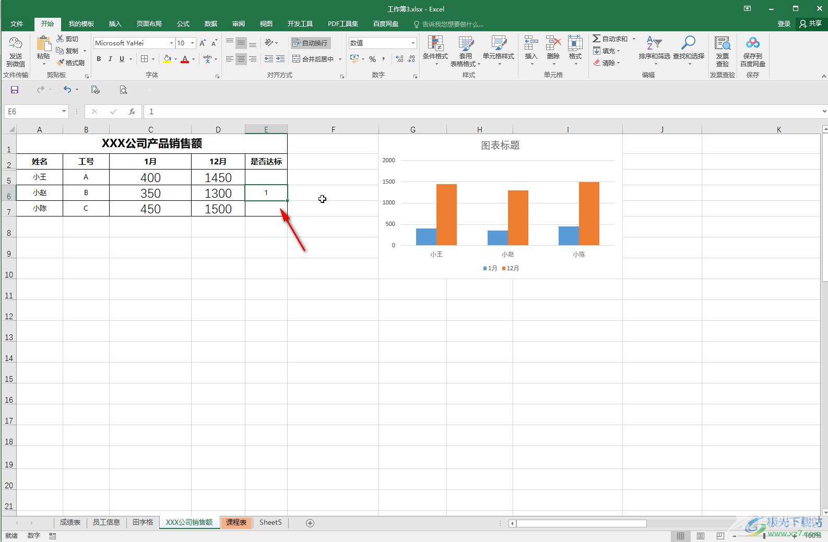Click the Delete cells icon
828x542 pixels.
pos(553,44)
